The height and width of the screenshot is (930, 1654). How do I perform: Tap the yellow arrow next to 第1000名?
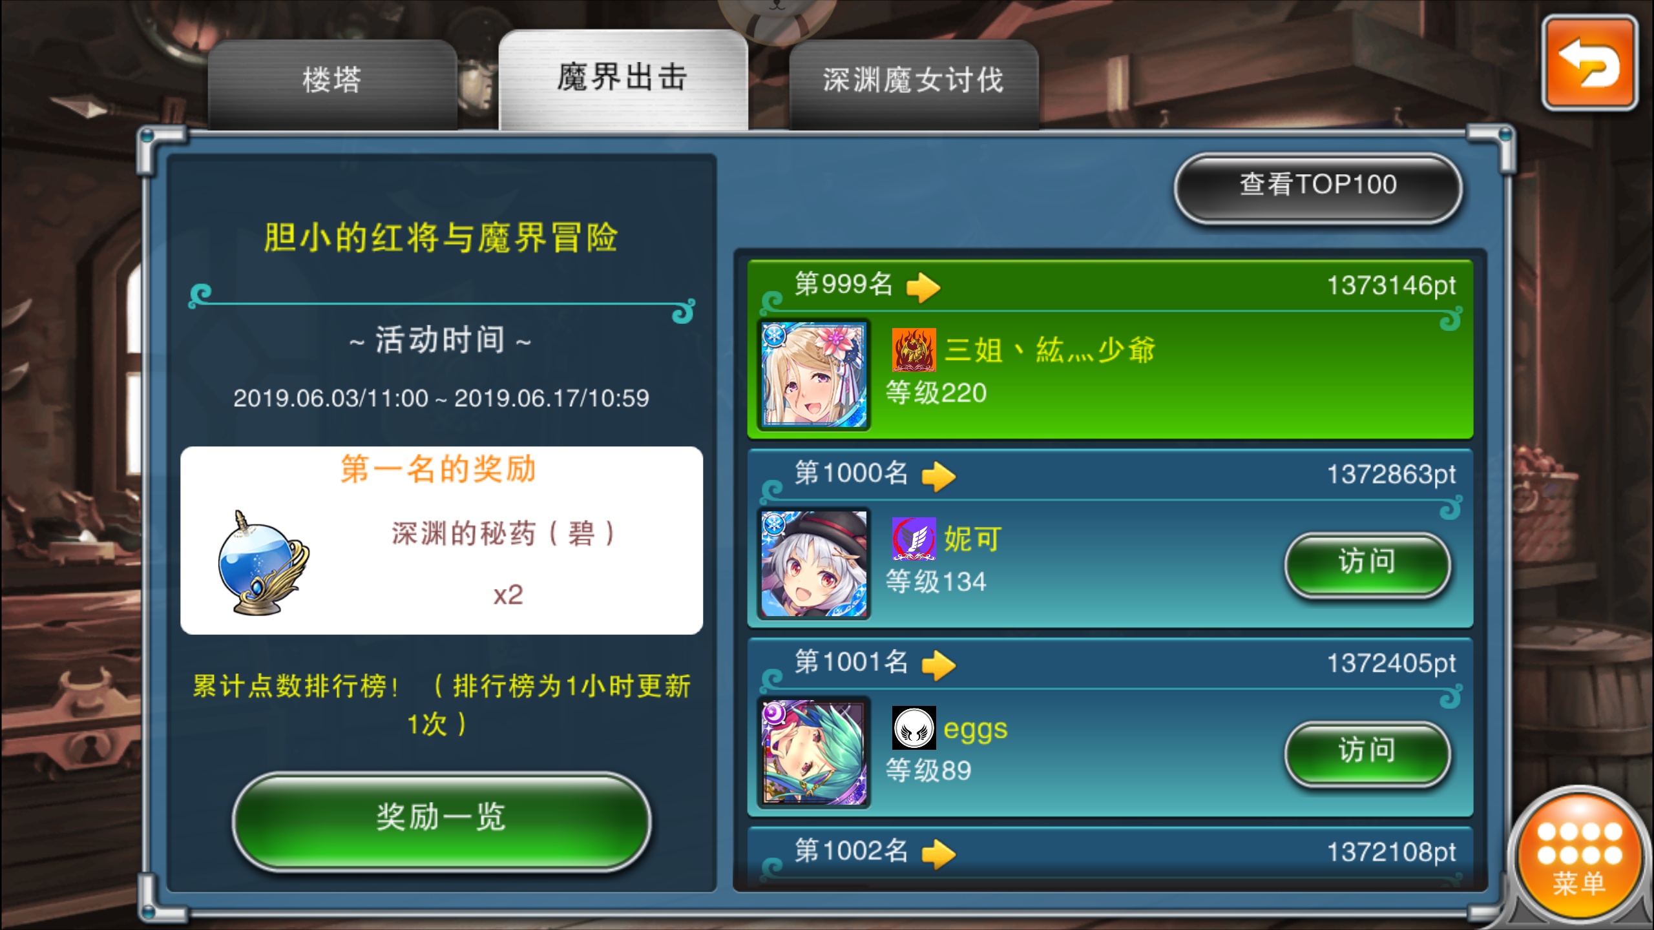pos(938,476)
